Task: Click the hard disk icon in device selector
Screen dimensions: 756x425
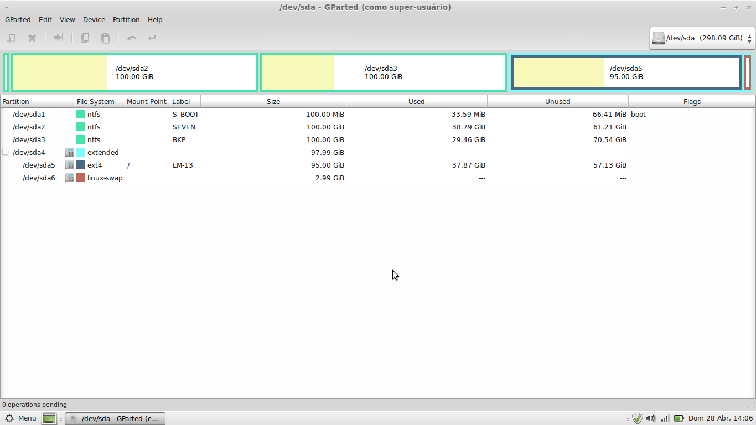Action: coord(658,38)
